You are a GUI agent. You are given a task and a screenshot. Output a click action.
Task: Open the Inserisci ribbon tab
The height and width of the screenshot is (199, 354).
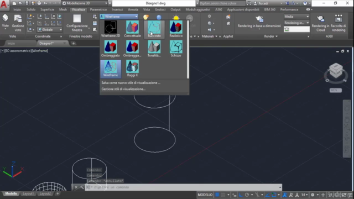click(x=117, y=9)
